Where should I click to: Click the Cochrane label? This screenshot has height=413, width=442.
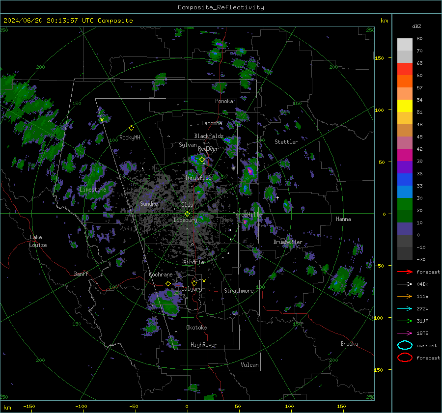[161, 275]
